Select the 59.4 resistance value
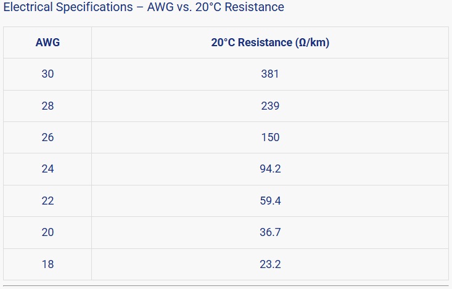The width and height of the screenshot is (452, 289). tap(270, 201)
